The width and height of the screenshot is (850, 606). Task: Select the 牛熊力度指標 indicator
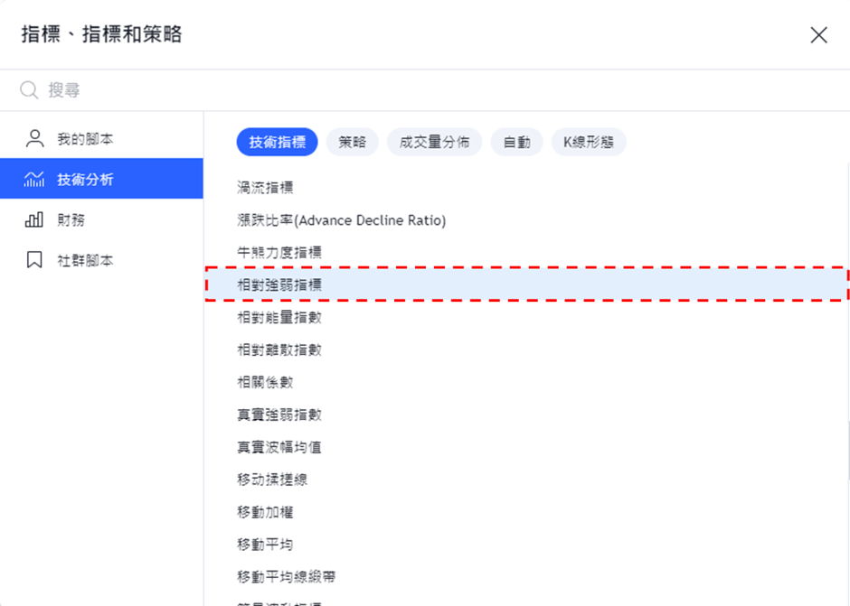coord(279,253)
